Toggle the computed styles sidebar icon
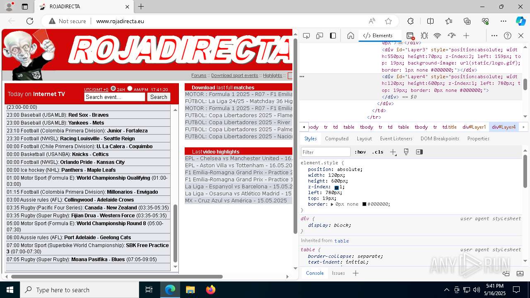 pos(419,152)
